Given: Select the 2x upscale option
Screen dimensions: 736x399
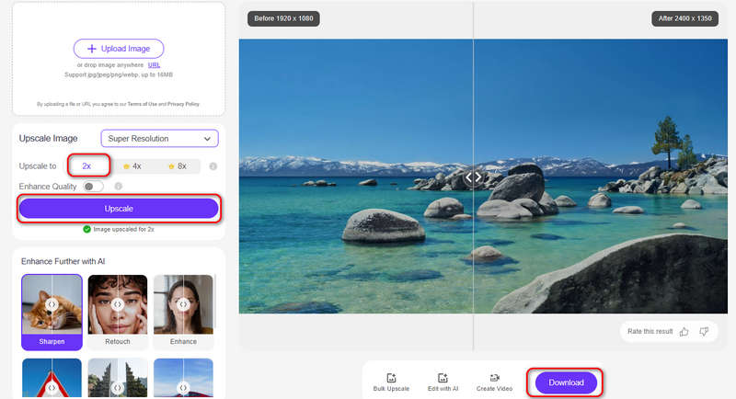Looking at the screenshot, I should click(86, 166).
